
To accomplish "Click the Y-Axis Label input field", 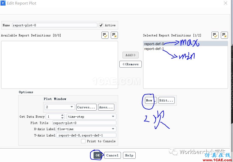I will click(x=86, y=135).
